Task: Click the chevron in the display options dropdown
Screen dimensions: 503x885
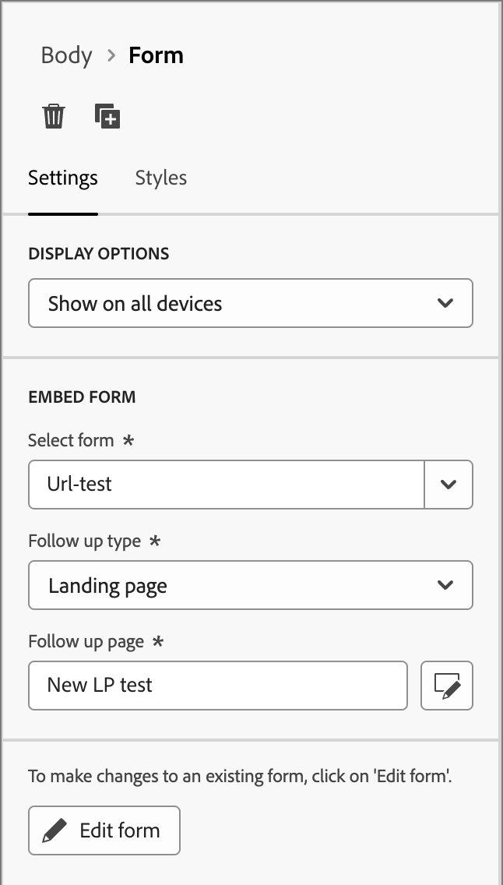Action: coord(445,303)
